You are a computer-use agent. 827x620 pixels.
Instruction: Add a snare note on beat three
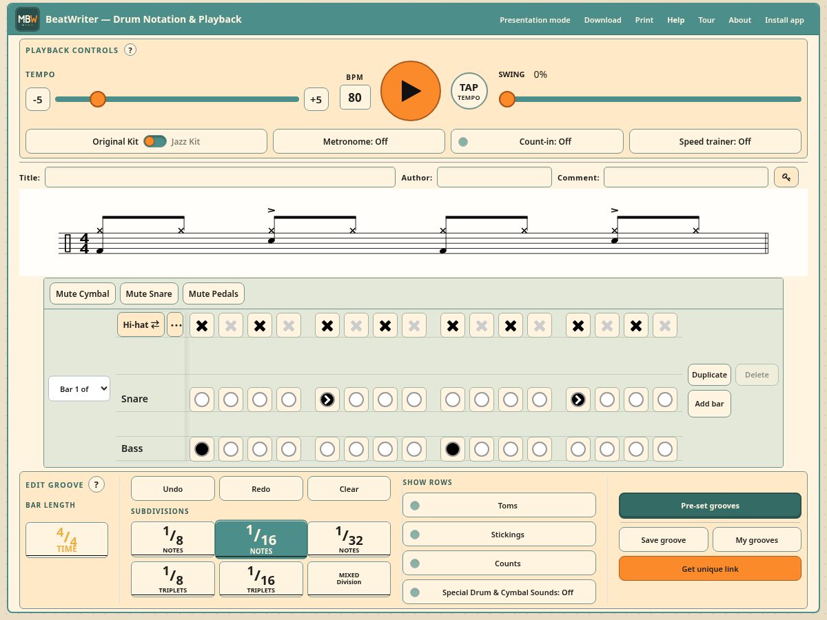[453, 399]
